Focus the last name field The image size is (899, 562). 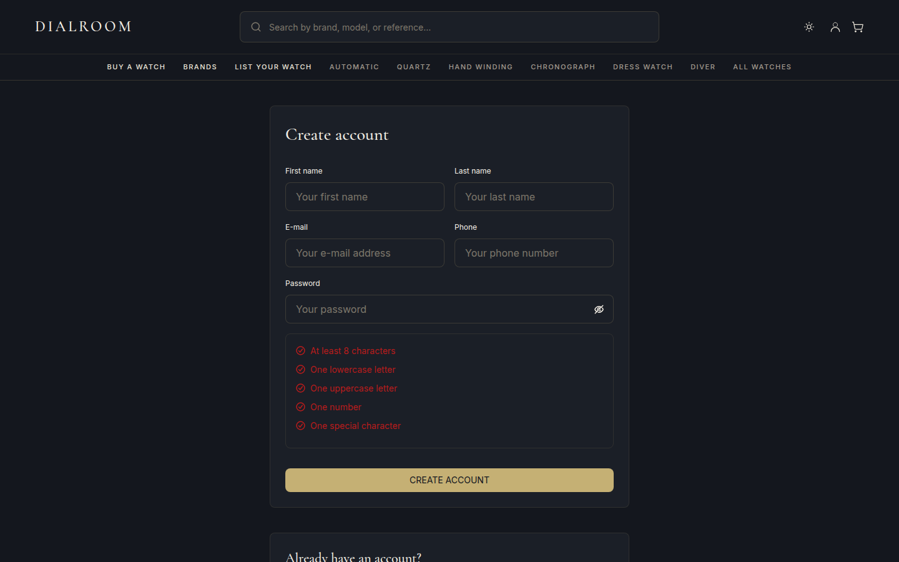(534, 197)
